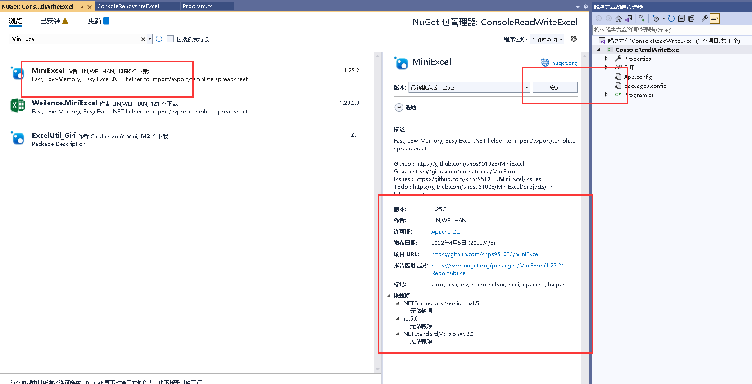Open the version selector 最新稳定版 1.25.2
Image resolution: width=752 pixels, height=384 pixels.
pyautogui.click(x=469, y=87)
